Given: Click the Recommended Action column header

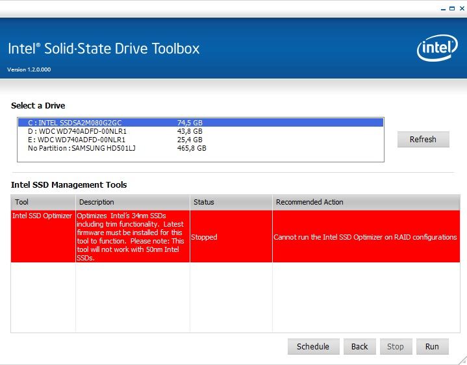Looking at the screenshot, I should coord(366,202).
